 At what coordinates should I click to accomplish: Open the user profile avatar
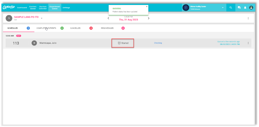(251, 8)
